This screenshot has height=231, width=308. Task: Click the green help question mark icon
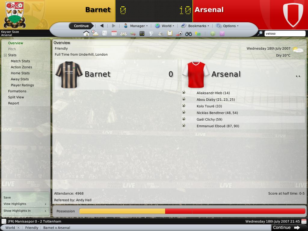tap(213, 34)
